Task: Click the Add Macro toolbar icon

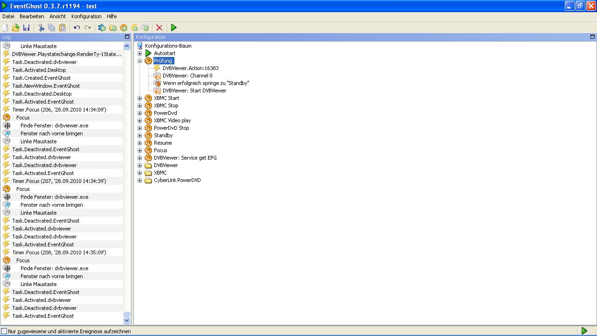Action: (x=124, y=28)
